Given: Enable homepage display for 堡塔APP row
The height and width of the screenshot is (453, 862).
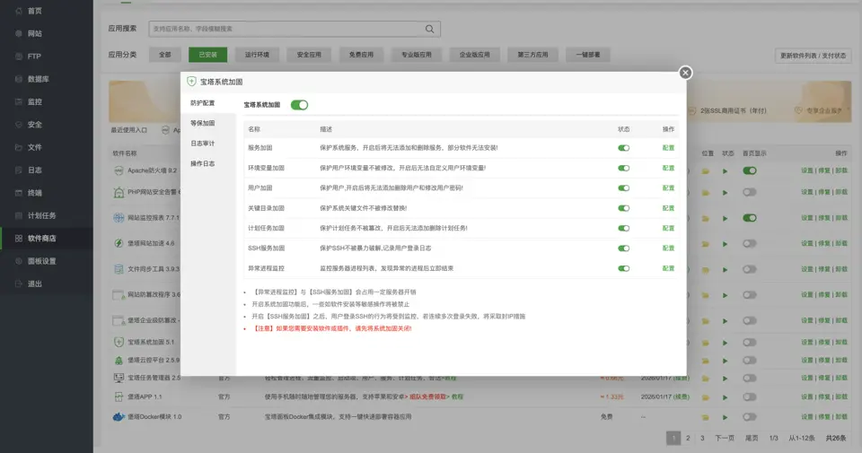Looking at the screenshot, I should click(749, 396).
